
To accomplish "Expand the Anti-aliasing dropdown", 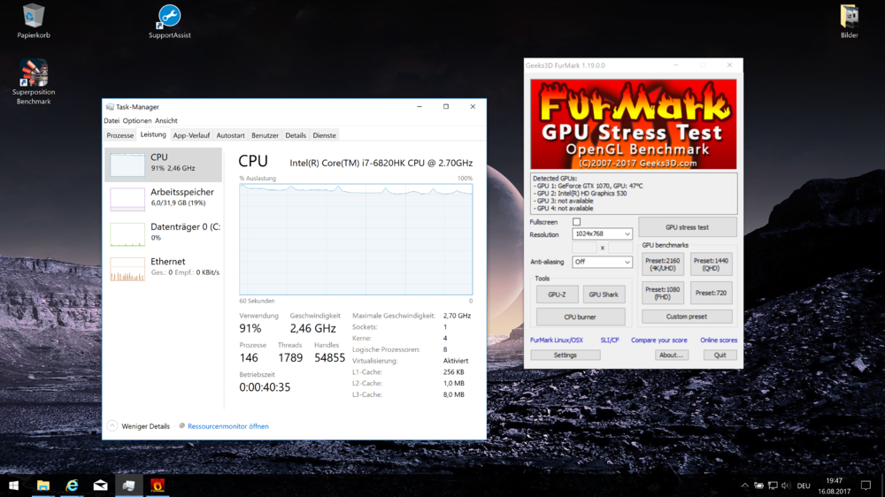I will (x=602, y=262).
